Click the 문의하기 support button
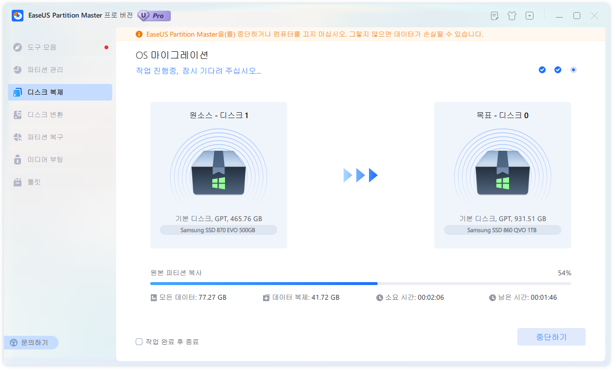Image resolution: width=613 pixels, height=369 pixels. coord(31,343)
